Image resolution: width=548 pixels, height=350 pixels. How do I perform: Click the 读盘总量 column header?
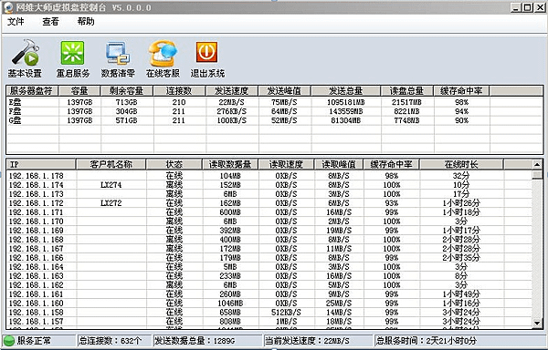click(x=407, y=91)
